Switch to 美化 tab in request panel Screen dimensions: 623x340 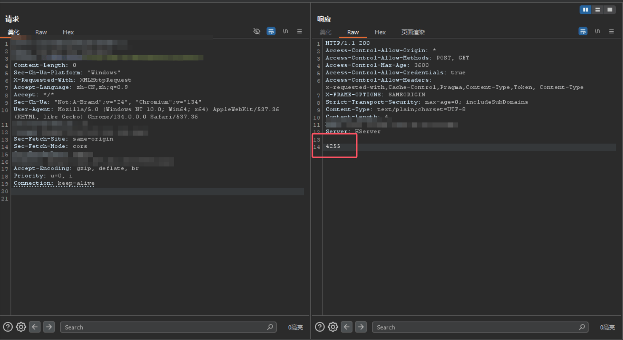(x=14, y=32)
